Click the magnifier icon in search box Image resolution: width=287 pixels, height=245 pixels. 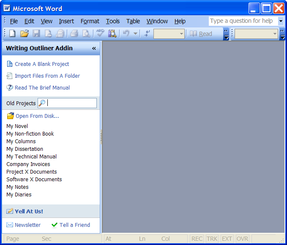[42, 103]
